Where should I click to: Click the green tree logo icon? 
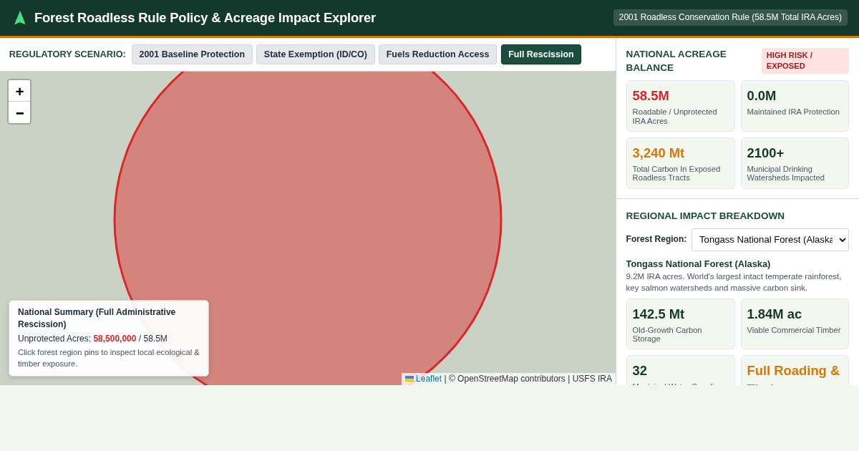point(20,18)
